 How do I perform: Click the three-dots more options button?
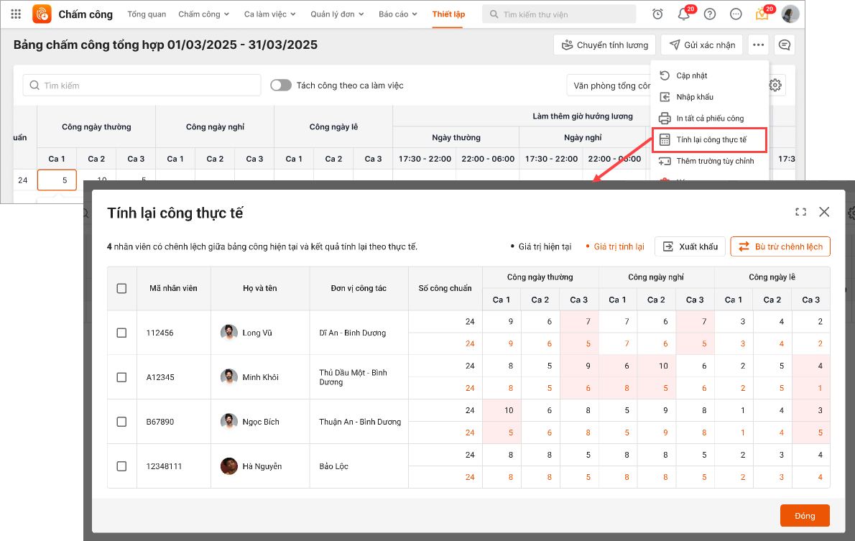[759, 45]
